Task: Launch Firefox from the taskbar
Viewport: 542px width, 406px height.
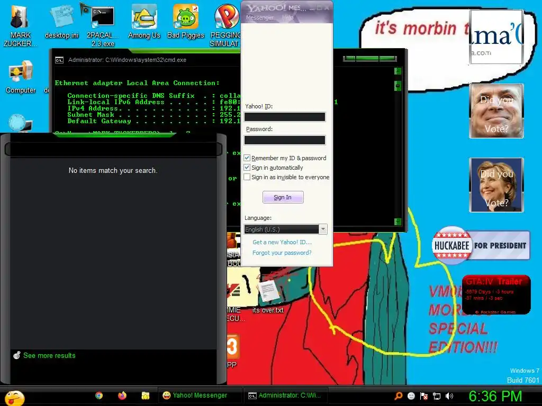Action: [x=122, y=395]
